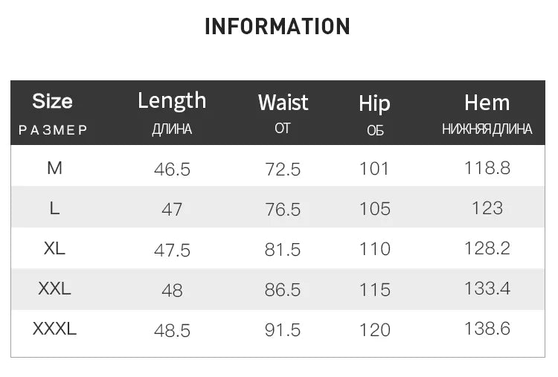Image resolution: width=558 pixels, height=377 pixels.
Task: Select the XL size row label
Action: (x=54, y=248)
